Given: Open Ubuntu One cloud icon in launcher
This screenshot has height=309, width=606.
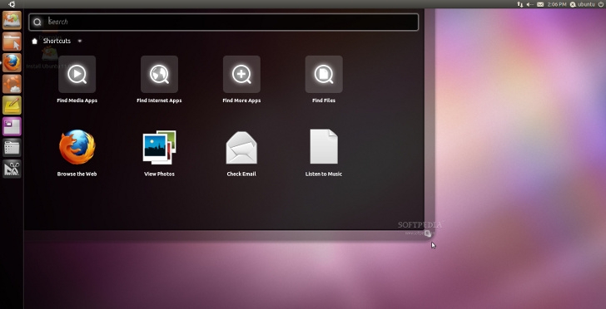Looking at the screenshot, I should pos(12,84).
